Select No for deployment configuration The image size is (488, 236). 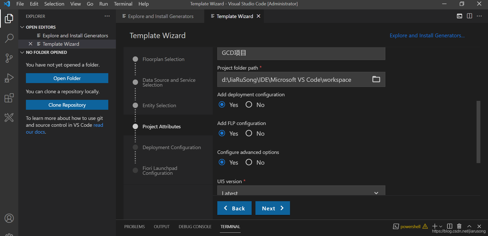(x=249, y=105)
